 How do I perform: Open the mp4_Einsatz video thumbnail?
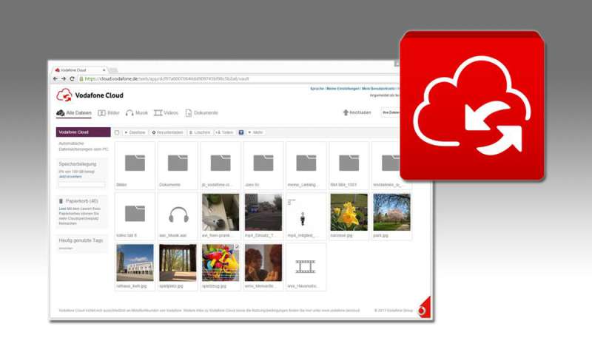point(263,212)
